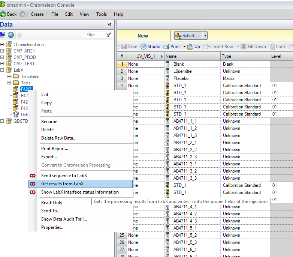
Task: Click the Submit stamp icon
Action: pos(178,36)
